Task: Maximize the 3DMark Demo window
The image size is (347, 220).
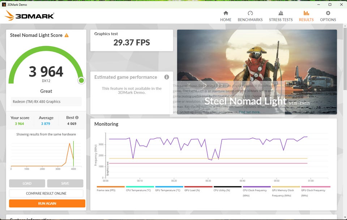Action: click(330, 4)
